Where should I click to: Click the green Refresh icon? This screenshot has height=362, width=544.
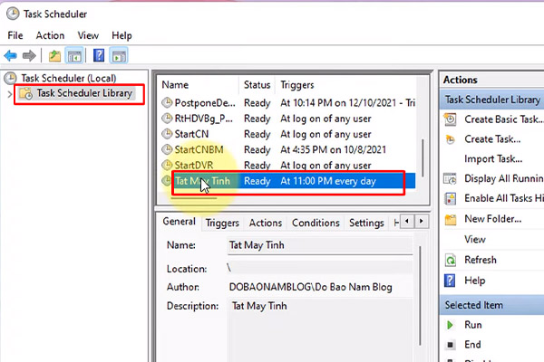point(451,260)
